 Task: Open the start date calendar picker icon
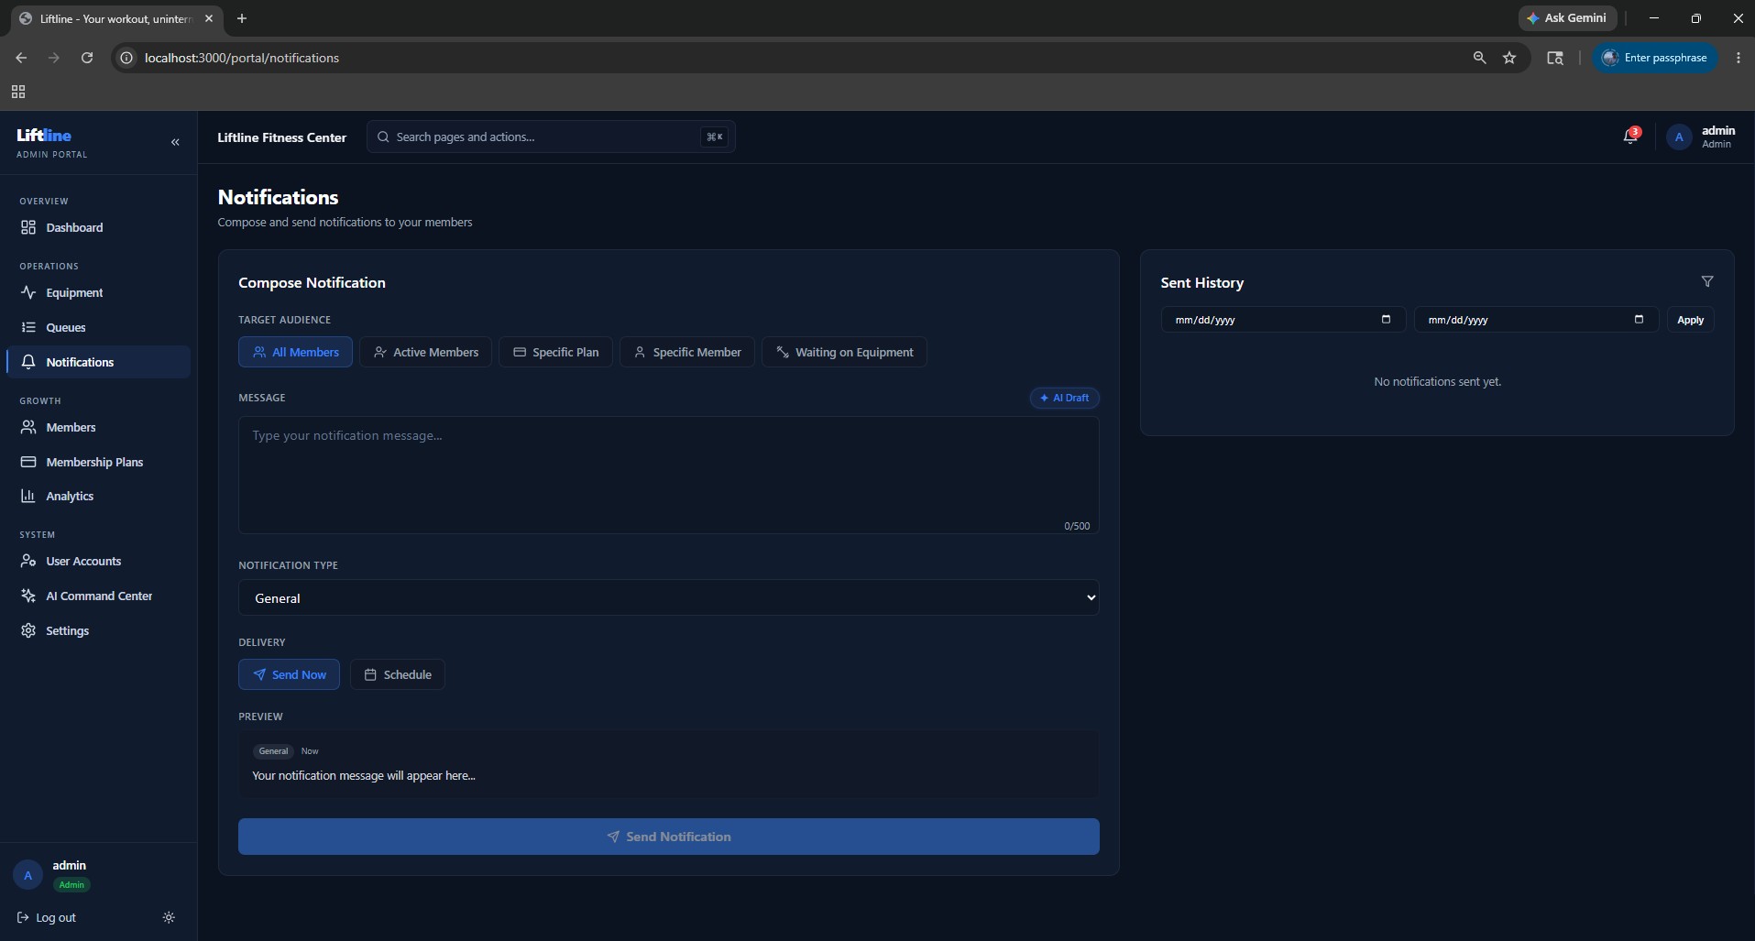point(1386,319)
